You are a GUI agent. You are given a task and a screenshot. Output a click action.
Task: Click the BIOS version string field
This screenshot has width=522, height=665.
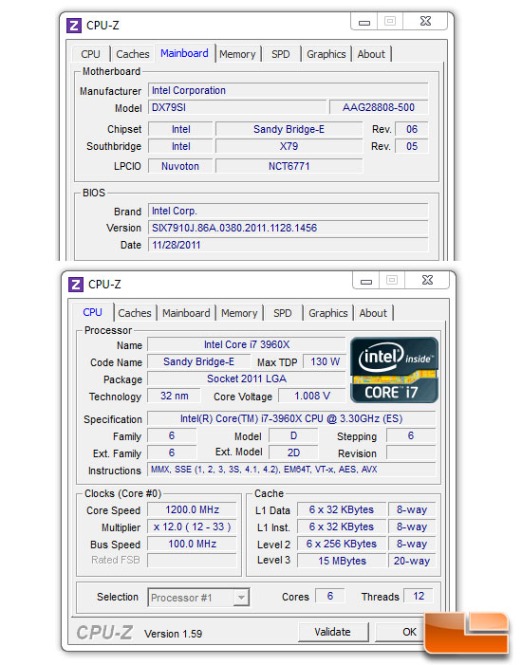[x=289, y=228]
